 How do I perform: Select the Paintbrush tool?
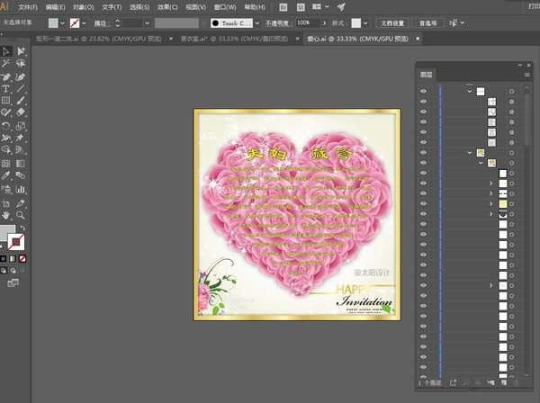21,101
